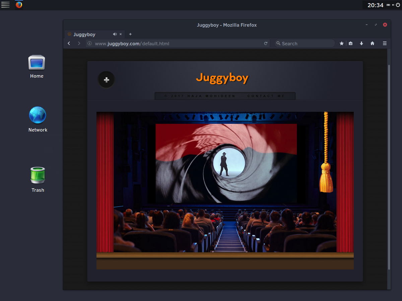Open the Downloads panel
Viewport: 402px width, 301px height.
click(x=361, y=43)
